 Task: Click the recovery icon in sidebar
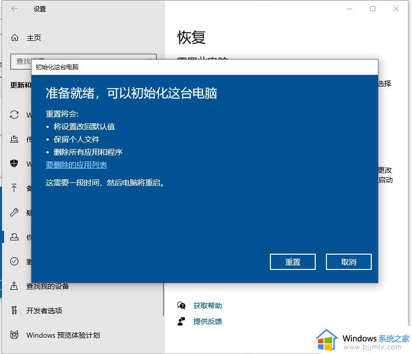pos(14,237)
